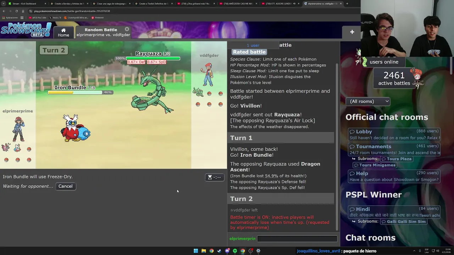Click the 54.9% health loss text
Screen dimensions: 454x255
coord(271,176)
